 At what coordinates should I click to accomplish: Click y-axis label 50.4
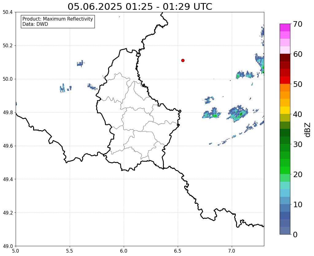[8, 12]
